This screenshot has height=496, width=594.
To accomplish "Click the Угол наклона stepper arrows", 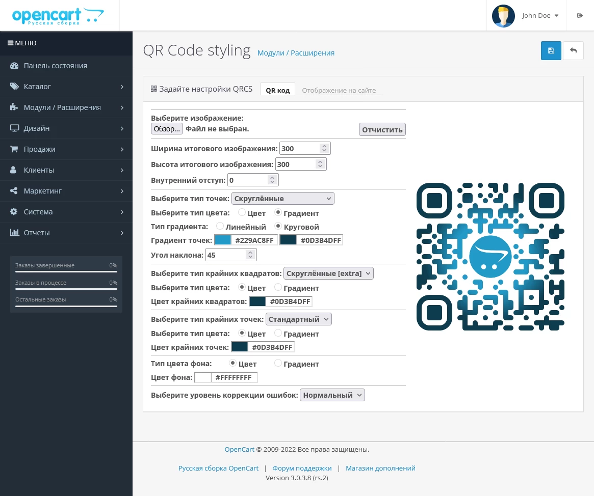I will pos(250,255).
